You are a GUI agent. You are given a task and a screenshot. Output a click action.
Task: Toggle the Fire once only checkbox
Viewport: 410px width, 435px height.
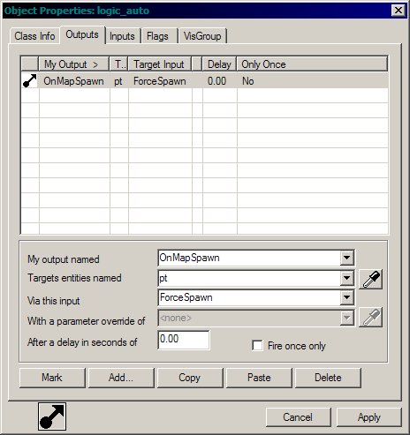[257, 345]
